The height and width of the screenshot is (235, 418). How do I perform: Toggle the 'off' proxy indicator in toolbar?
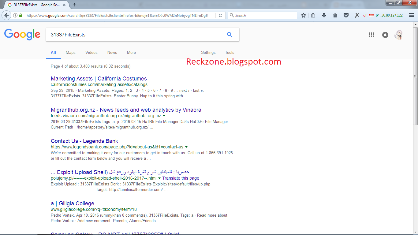click(365, 15)
